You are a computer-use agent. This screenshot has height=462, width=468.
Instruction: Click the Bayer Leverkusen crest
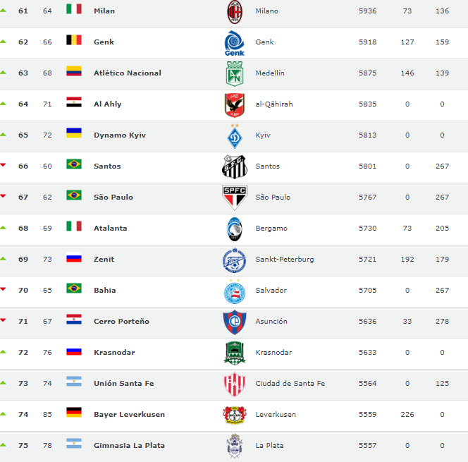point(234,415)
